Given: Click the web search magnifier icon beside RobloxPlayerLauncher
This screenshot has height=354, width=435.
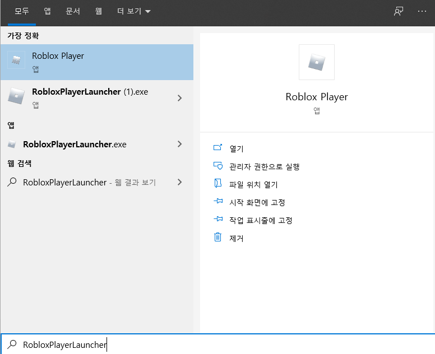Looking at the screenshot, I should tap(12, 182).
